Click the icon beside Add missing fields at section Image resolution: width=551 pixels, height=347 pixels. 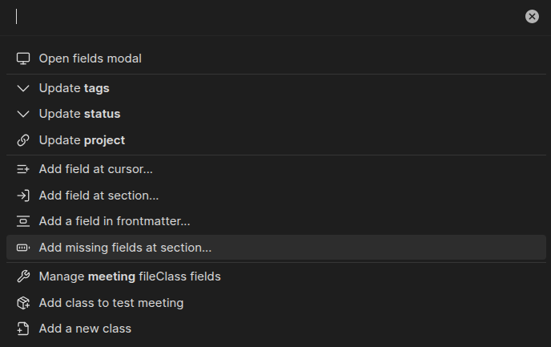click(x=23, y=248)
